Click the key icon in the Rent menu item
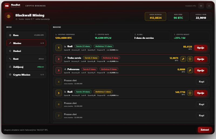The width and height of the screenshot is (216, 139). pyautogui.click(x=10, y=59)
